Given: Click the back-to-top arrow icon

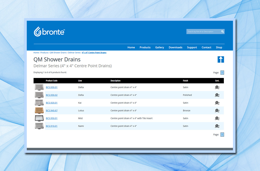Looking at the screenshot, I should (221, 60).
